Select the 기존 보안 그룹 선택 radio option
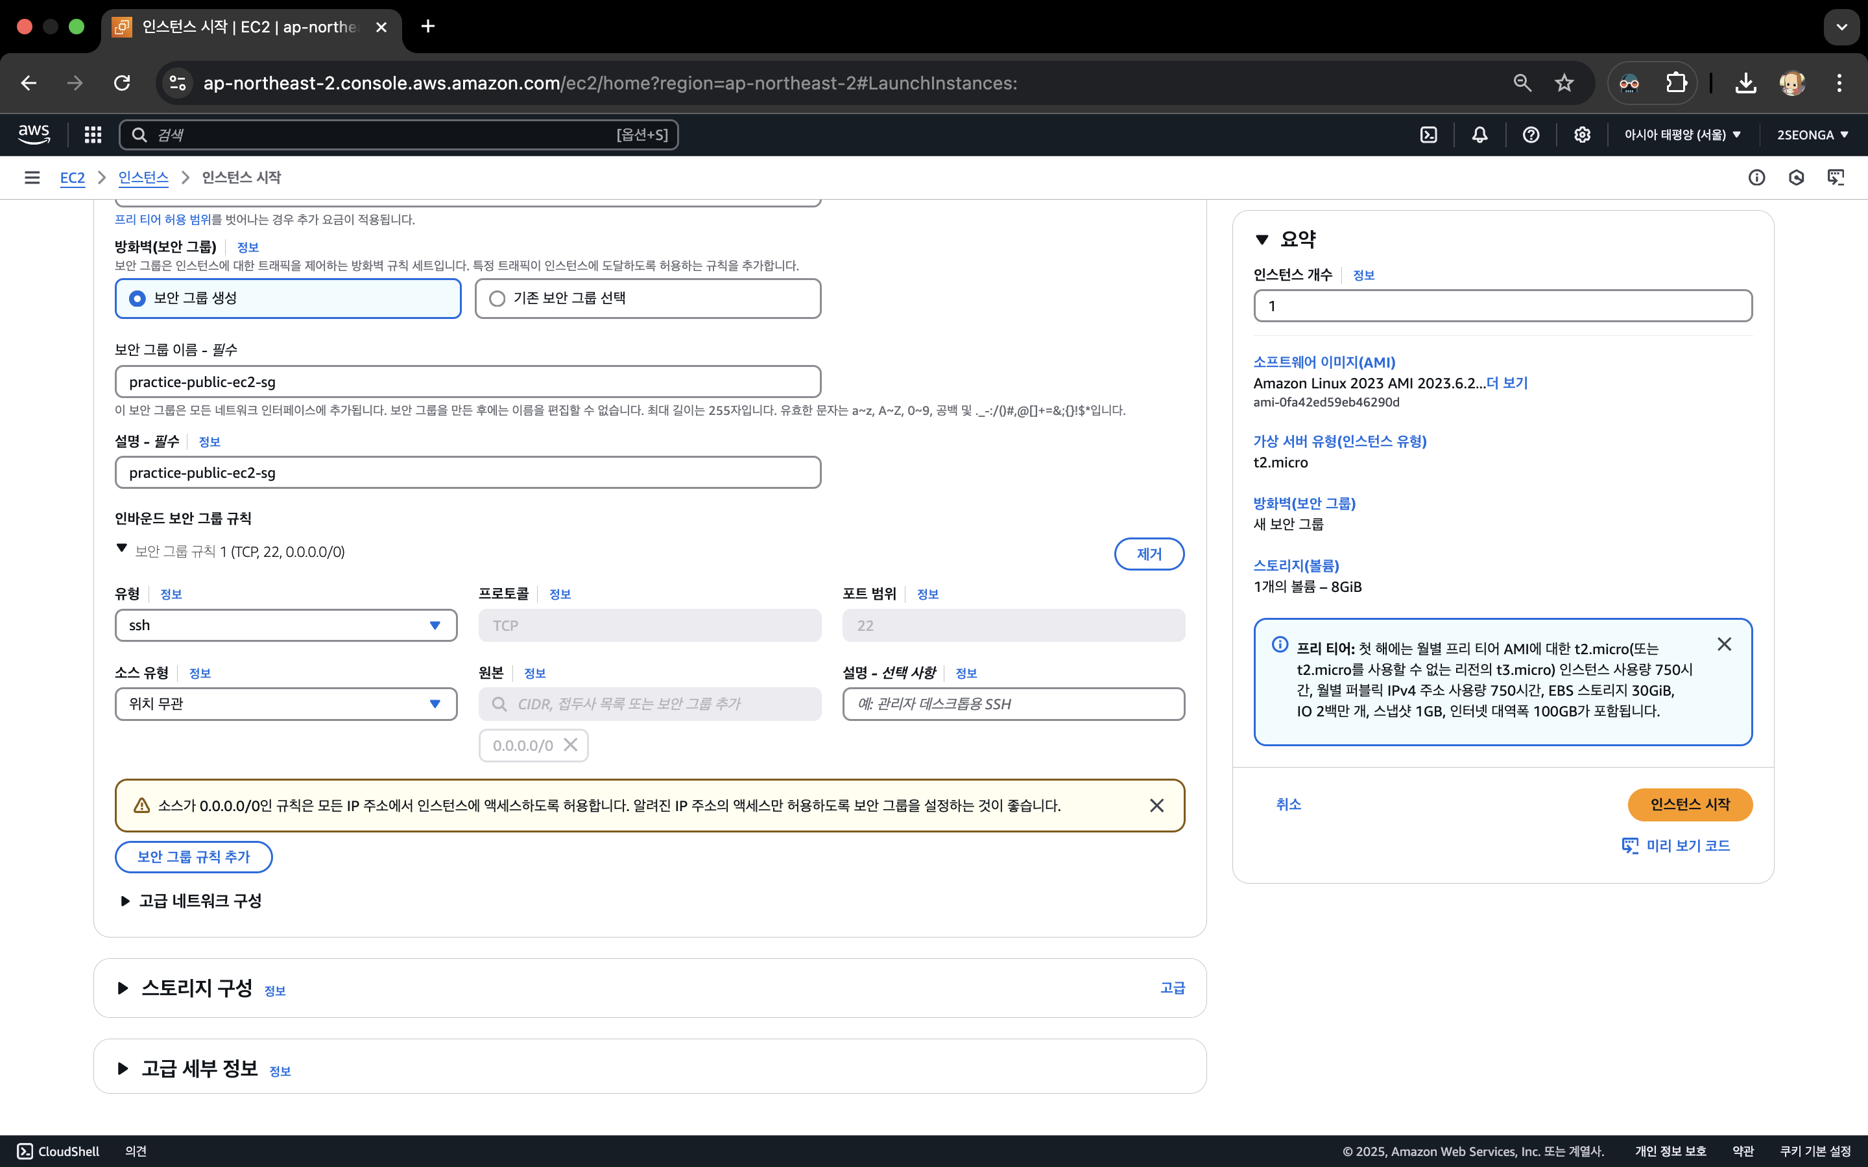Image resolution: width=1868 pixels, height=1167 pixels. (497, 298)
